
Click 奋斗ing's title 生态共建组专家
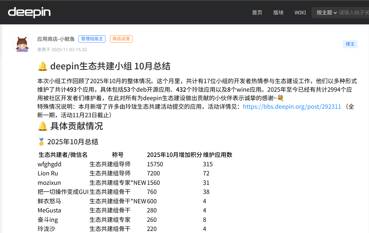[110, 220]
